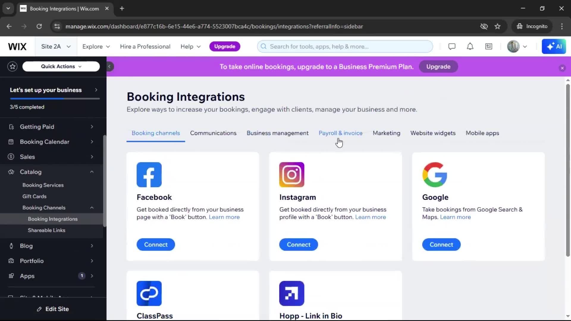Open the AI assistant button
The image size is (571, 321).
[x=554, y=47]
